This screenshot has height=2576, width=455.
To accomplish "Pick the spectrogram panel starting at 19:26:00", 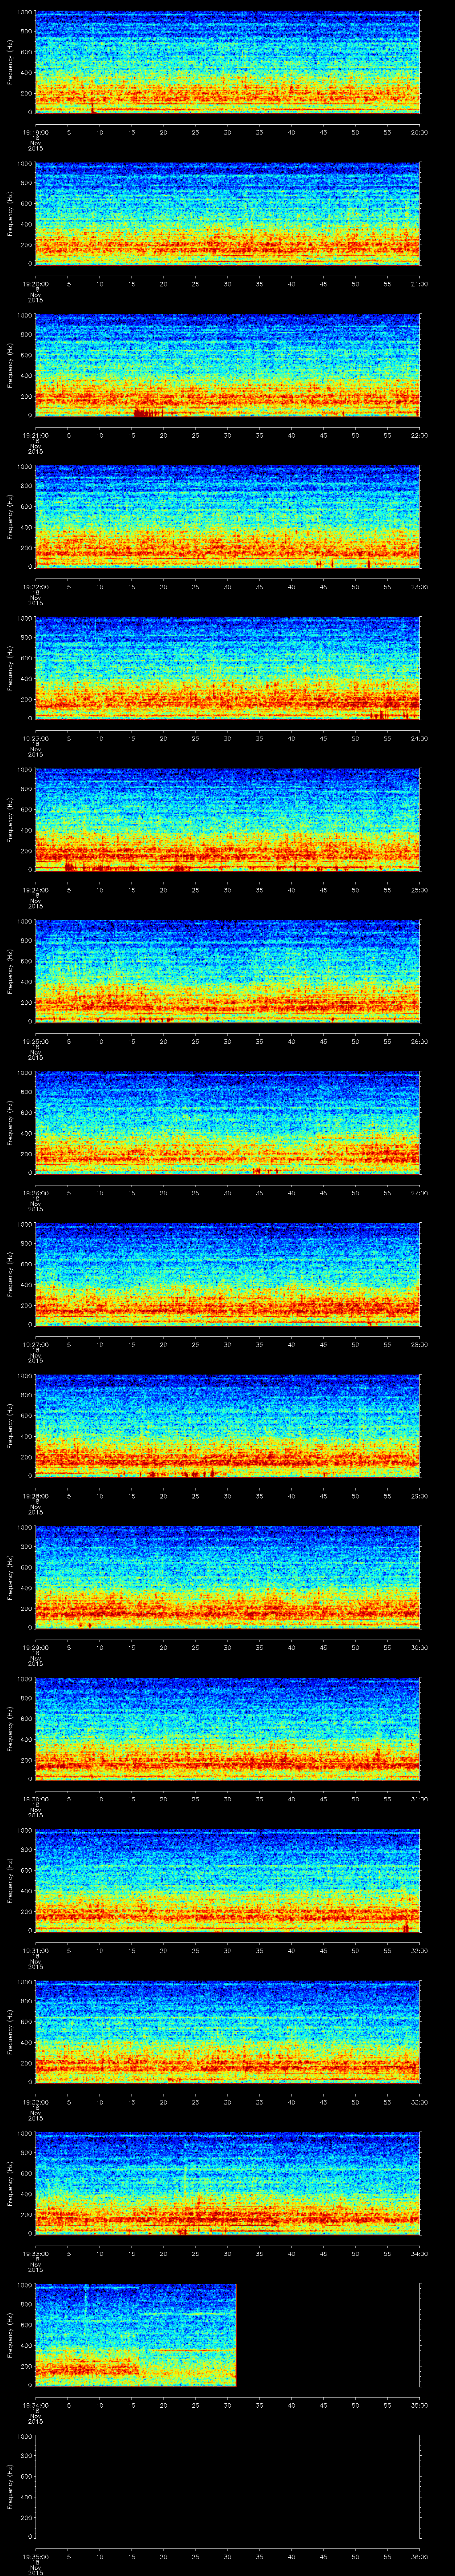I will coord(227,1123).
